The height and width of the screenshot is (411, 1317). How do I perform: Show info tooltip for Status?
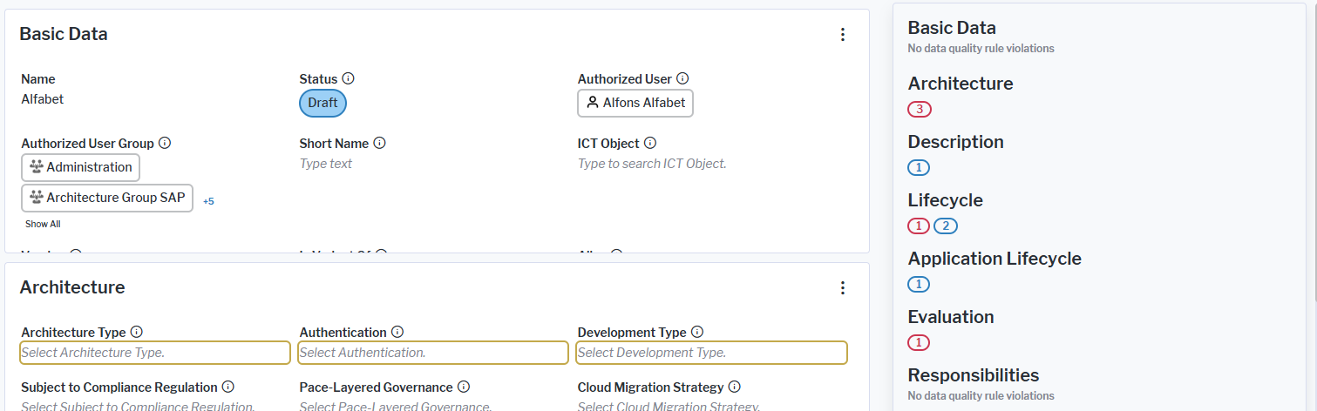coord(348,78)
